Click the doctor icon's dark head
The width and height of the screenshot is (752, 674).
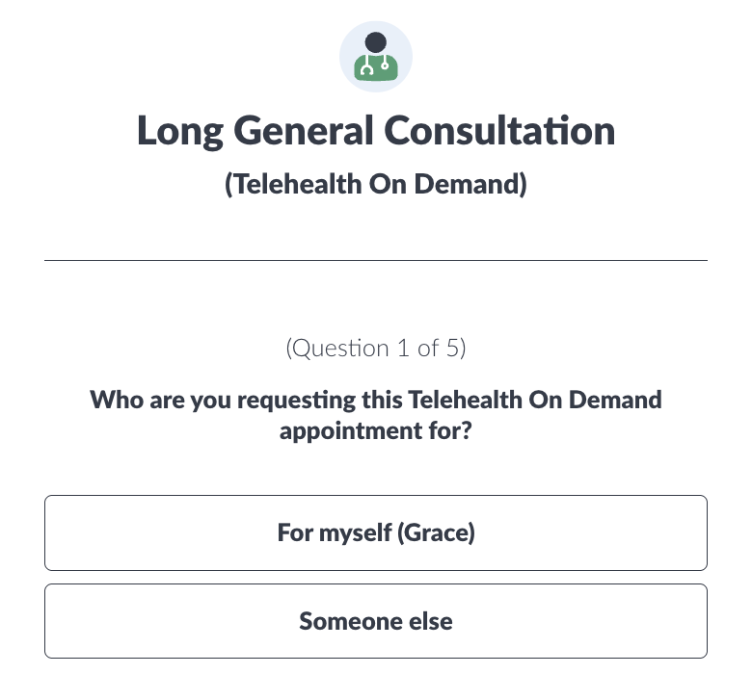(376, 42)
